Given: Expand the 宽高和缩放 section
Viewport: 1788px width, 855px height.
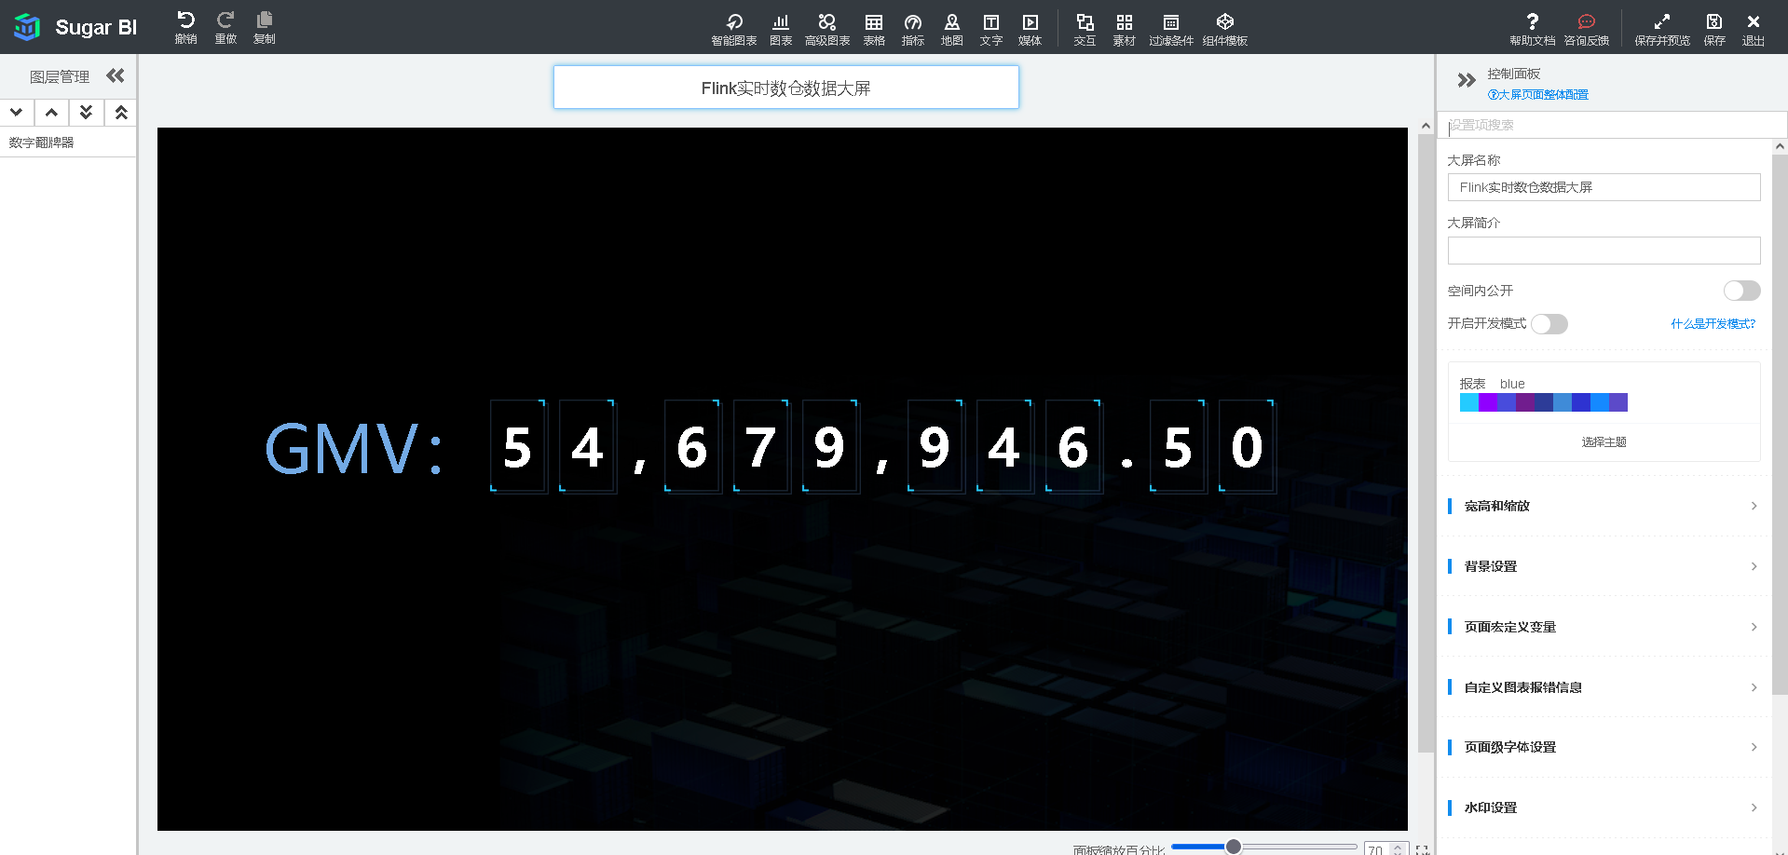Looking at the screenshot, I should pyautogui.click(x=1604, y=506).
